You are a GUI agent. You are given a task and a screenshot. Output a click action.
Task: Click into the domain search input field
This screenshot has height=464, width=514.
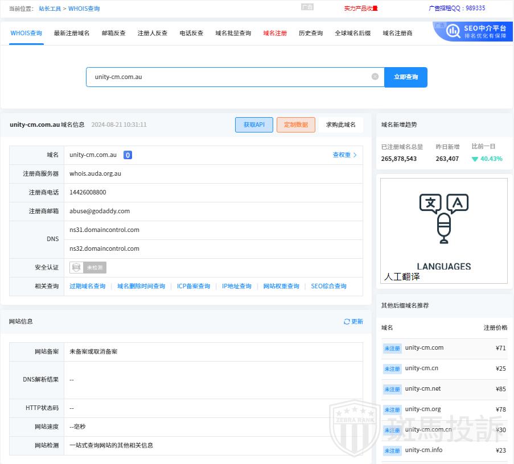(228, 77)
